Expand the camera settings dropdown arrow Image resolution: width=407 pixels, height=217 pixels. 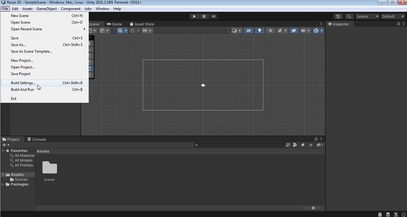[x=309, y=30]
